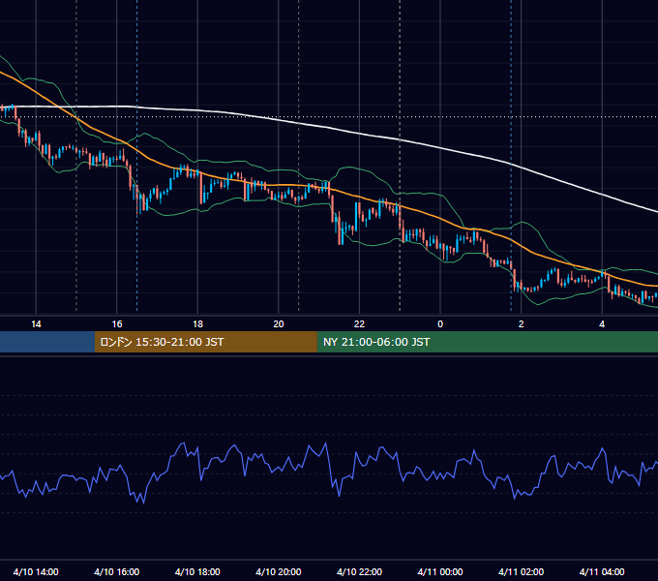Click the blue session bar before London

(47, 342)
